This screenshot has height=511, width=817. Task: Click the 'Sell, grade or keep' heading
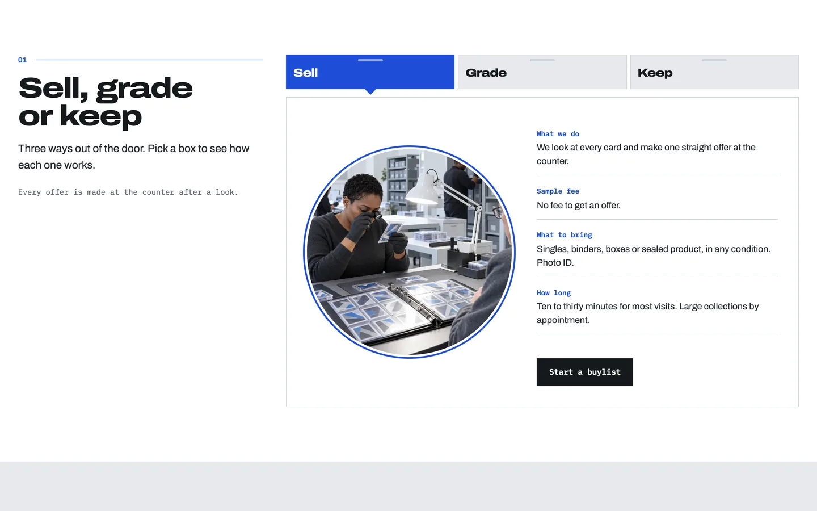[x=106, y=102]
